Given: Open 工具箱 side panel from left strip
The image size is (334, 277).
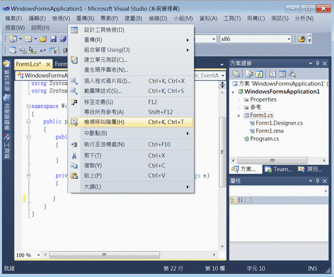Looking at the screenshot, I should pos(6,146).
